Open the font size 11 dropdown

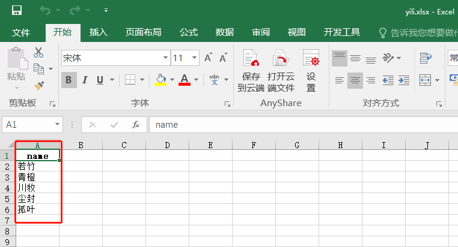(194, 58)
